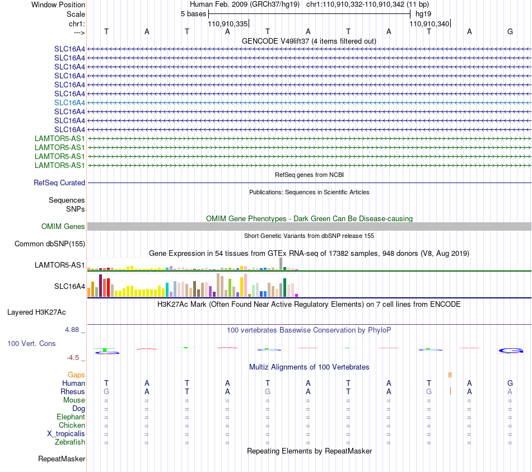This screenshot has height=472, width=532.
Task: Click the -4.5 PhyloP lower scale value
Action: click(73, 358)
